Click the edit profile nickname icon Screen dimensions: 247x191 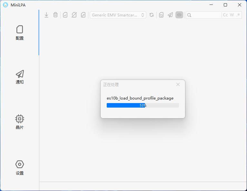[83, 15]
